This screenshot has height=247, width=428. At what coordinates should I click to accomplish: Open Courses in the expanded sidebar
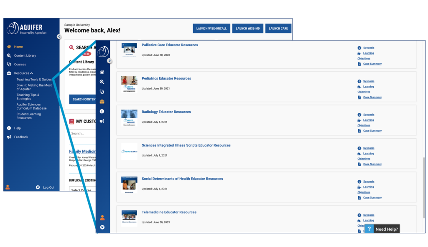pyautogui.click(x=20, y=65)
